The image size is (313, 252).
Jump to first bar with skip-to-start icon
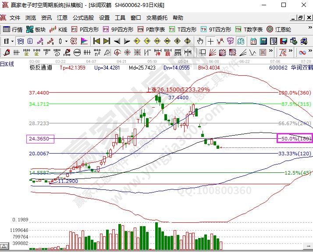(x=96, y=41)
